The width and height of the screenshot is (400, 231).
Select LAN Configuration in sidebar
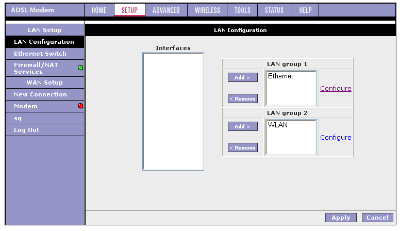(x=44, y=42)
